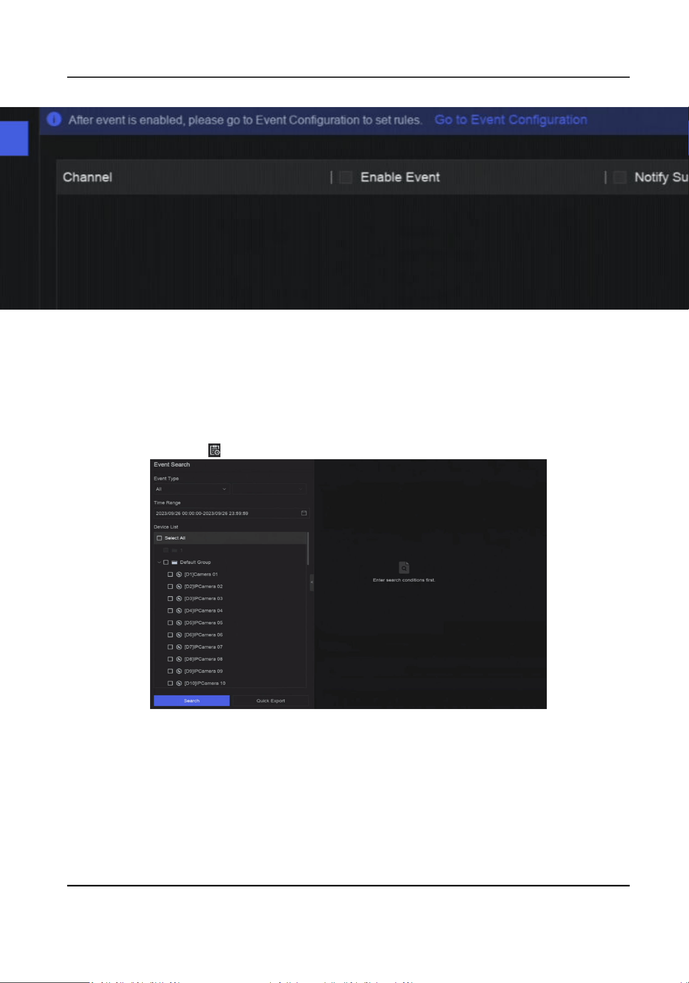The height and width of the screenshot is (983, 689).
Task: Tick the Enable Event header checkbox
Action: [346, 177]
